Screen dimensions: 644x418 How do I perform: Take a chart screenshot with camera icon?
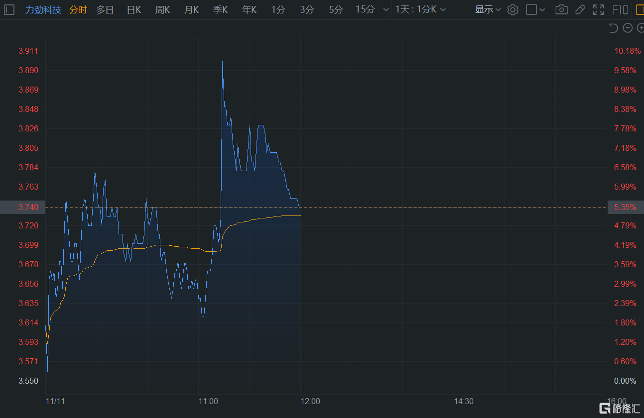coord(561,9)
